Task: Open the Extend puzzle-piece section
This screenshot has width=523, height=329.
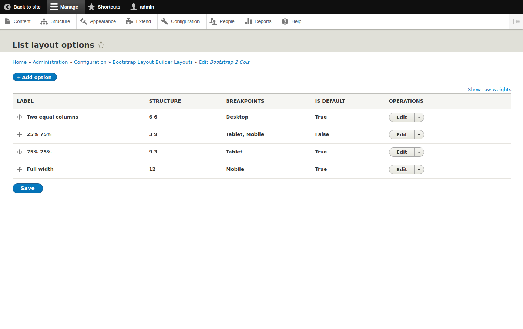Action: coord(140,21)
